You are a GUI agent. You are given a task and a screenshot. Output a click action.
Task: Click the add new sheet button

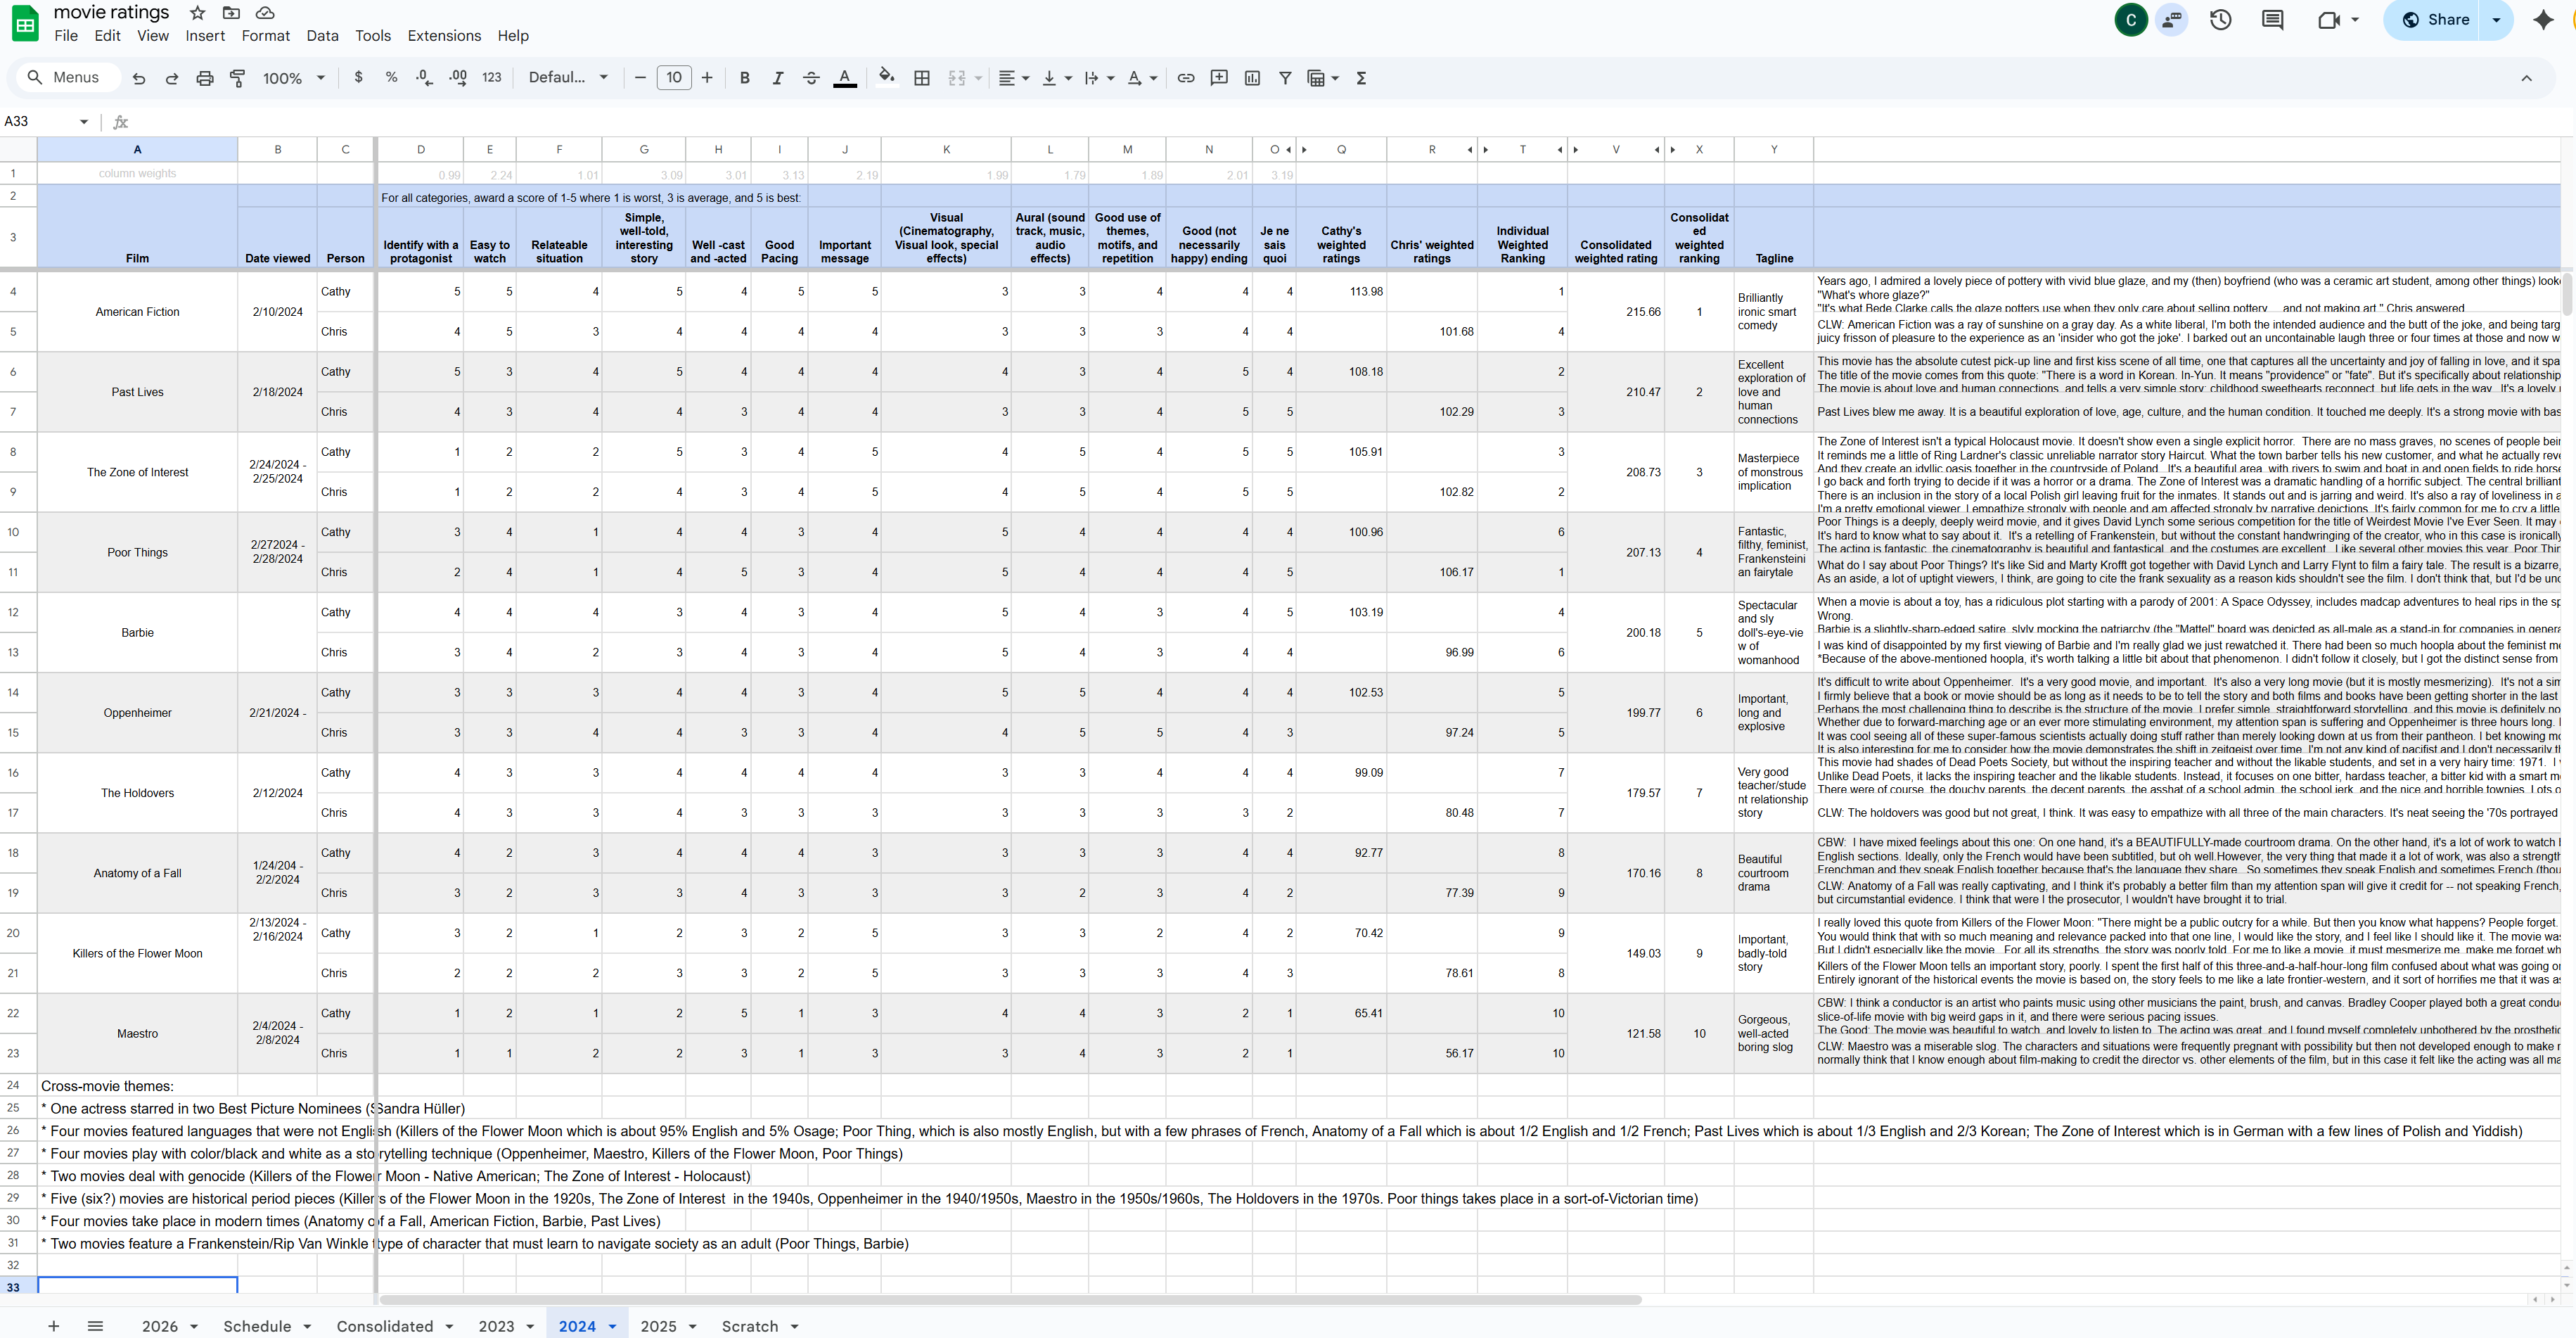(x=54, y=1326)
